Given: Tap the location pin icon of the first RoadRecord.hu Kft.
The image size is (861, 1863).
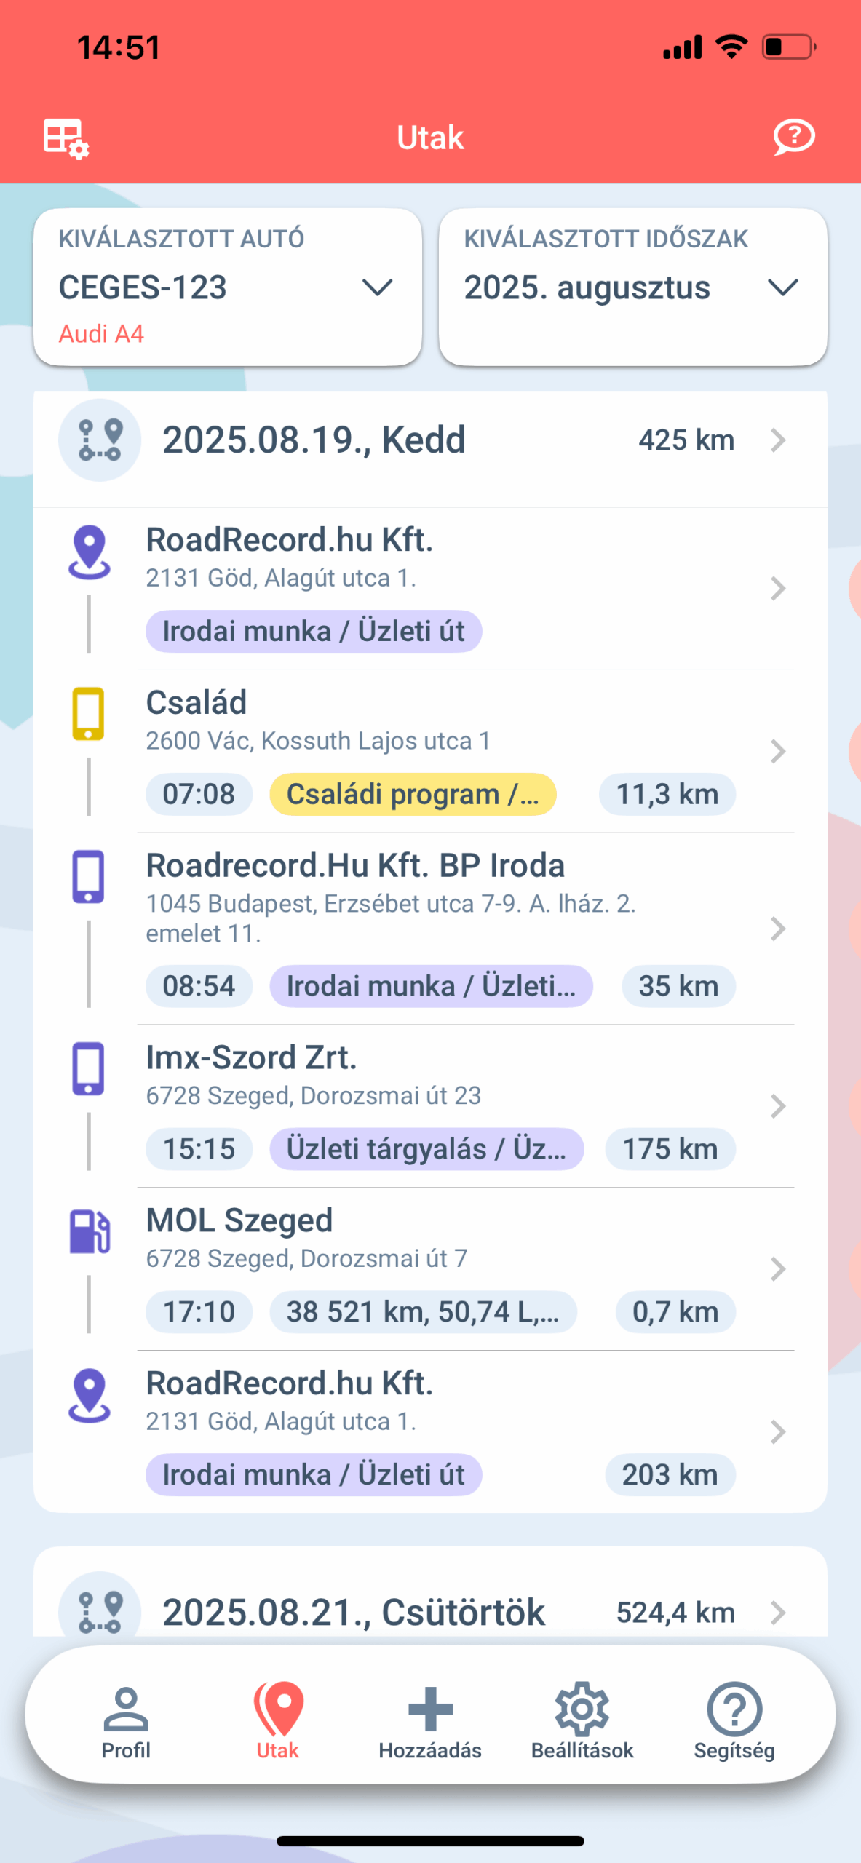Looking at the screenshot, I should (x=89, y=552).
